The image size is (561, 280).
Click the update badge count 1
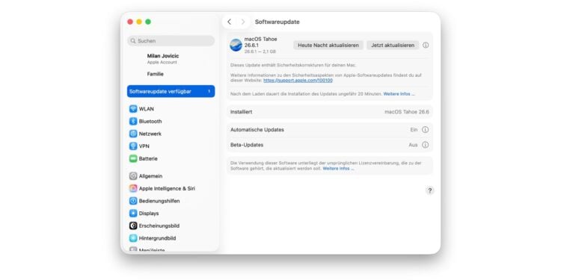coord(209,91)
